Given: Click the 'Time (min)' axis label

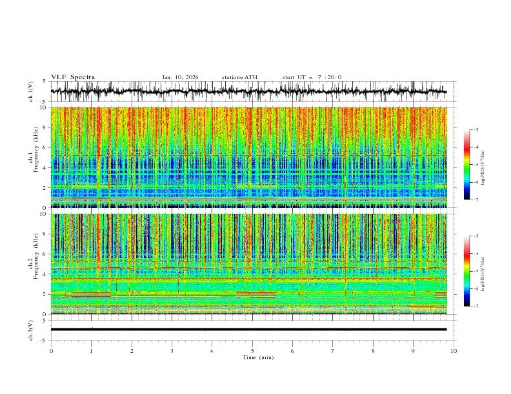Looking at the screenshot, I should pyautogui.click(x=258, y=357).
